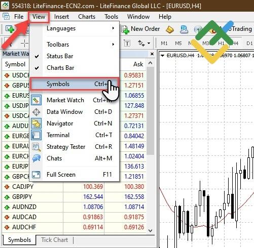Image resolution: width=254 pixels, height=248 pixels.
Task: Click the text label T tool
Action: coord(127,44)
